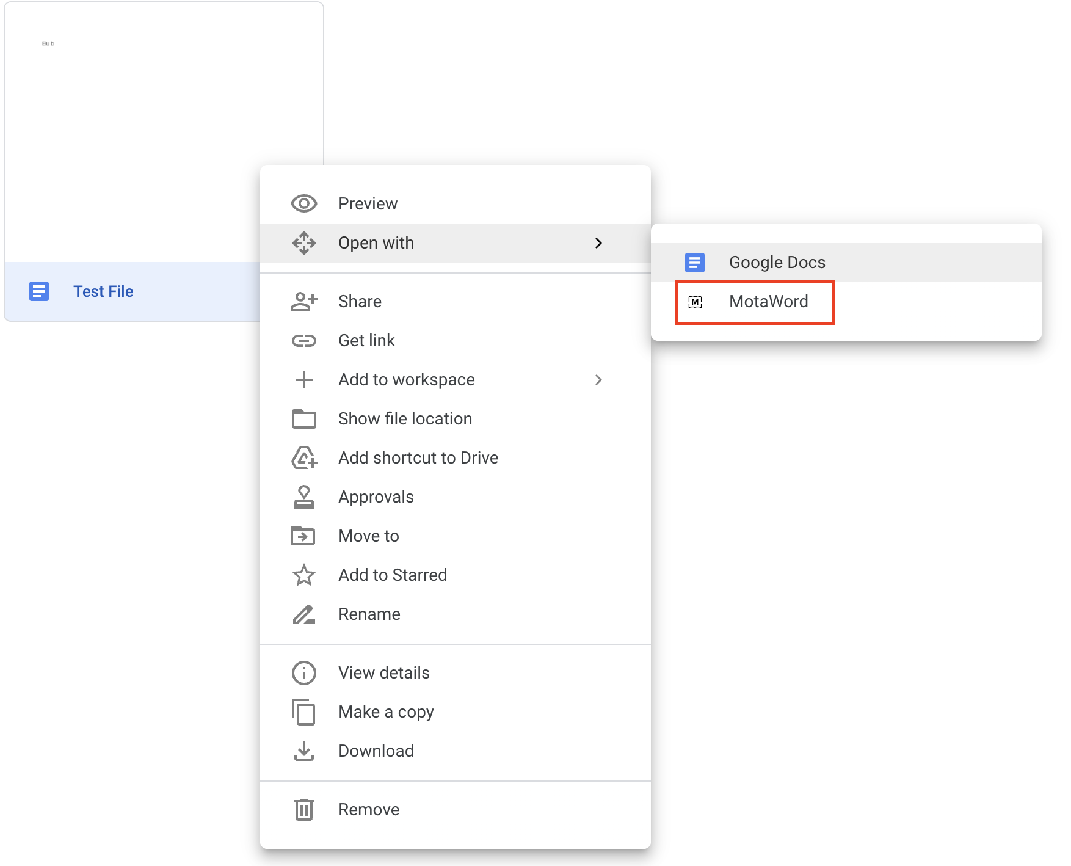Click the Preview eye icon
The width and height of the screenshot is (1071, 866).
[303, 203]
